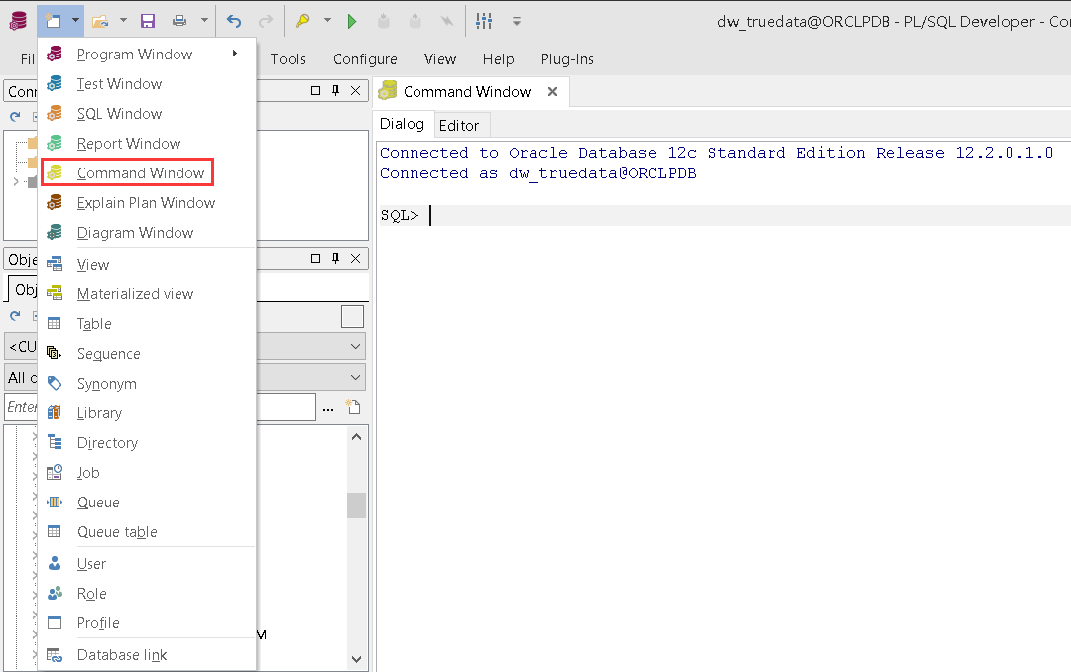Select Profile menu entry
1071x672 pixels.
(147, 622)
